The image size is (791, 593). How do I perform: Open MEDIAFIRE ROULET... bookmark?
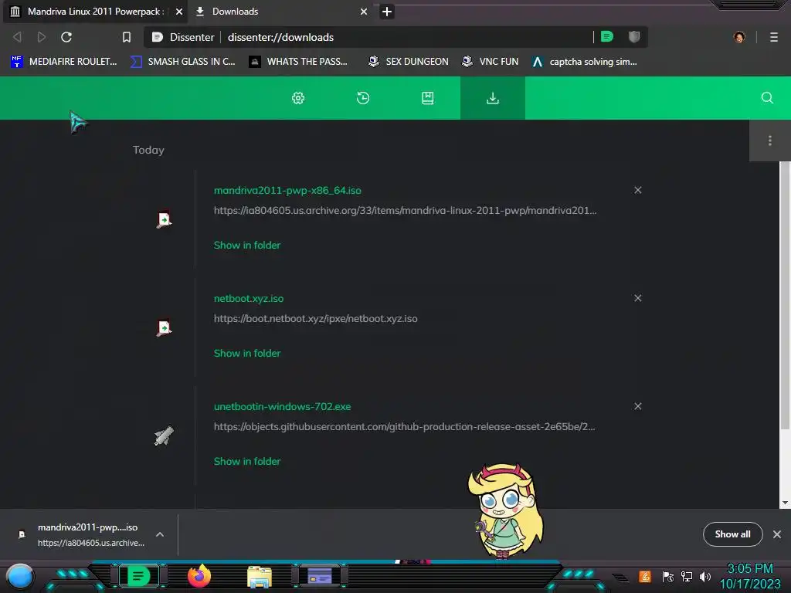click(64, 62)
